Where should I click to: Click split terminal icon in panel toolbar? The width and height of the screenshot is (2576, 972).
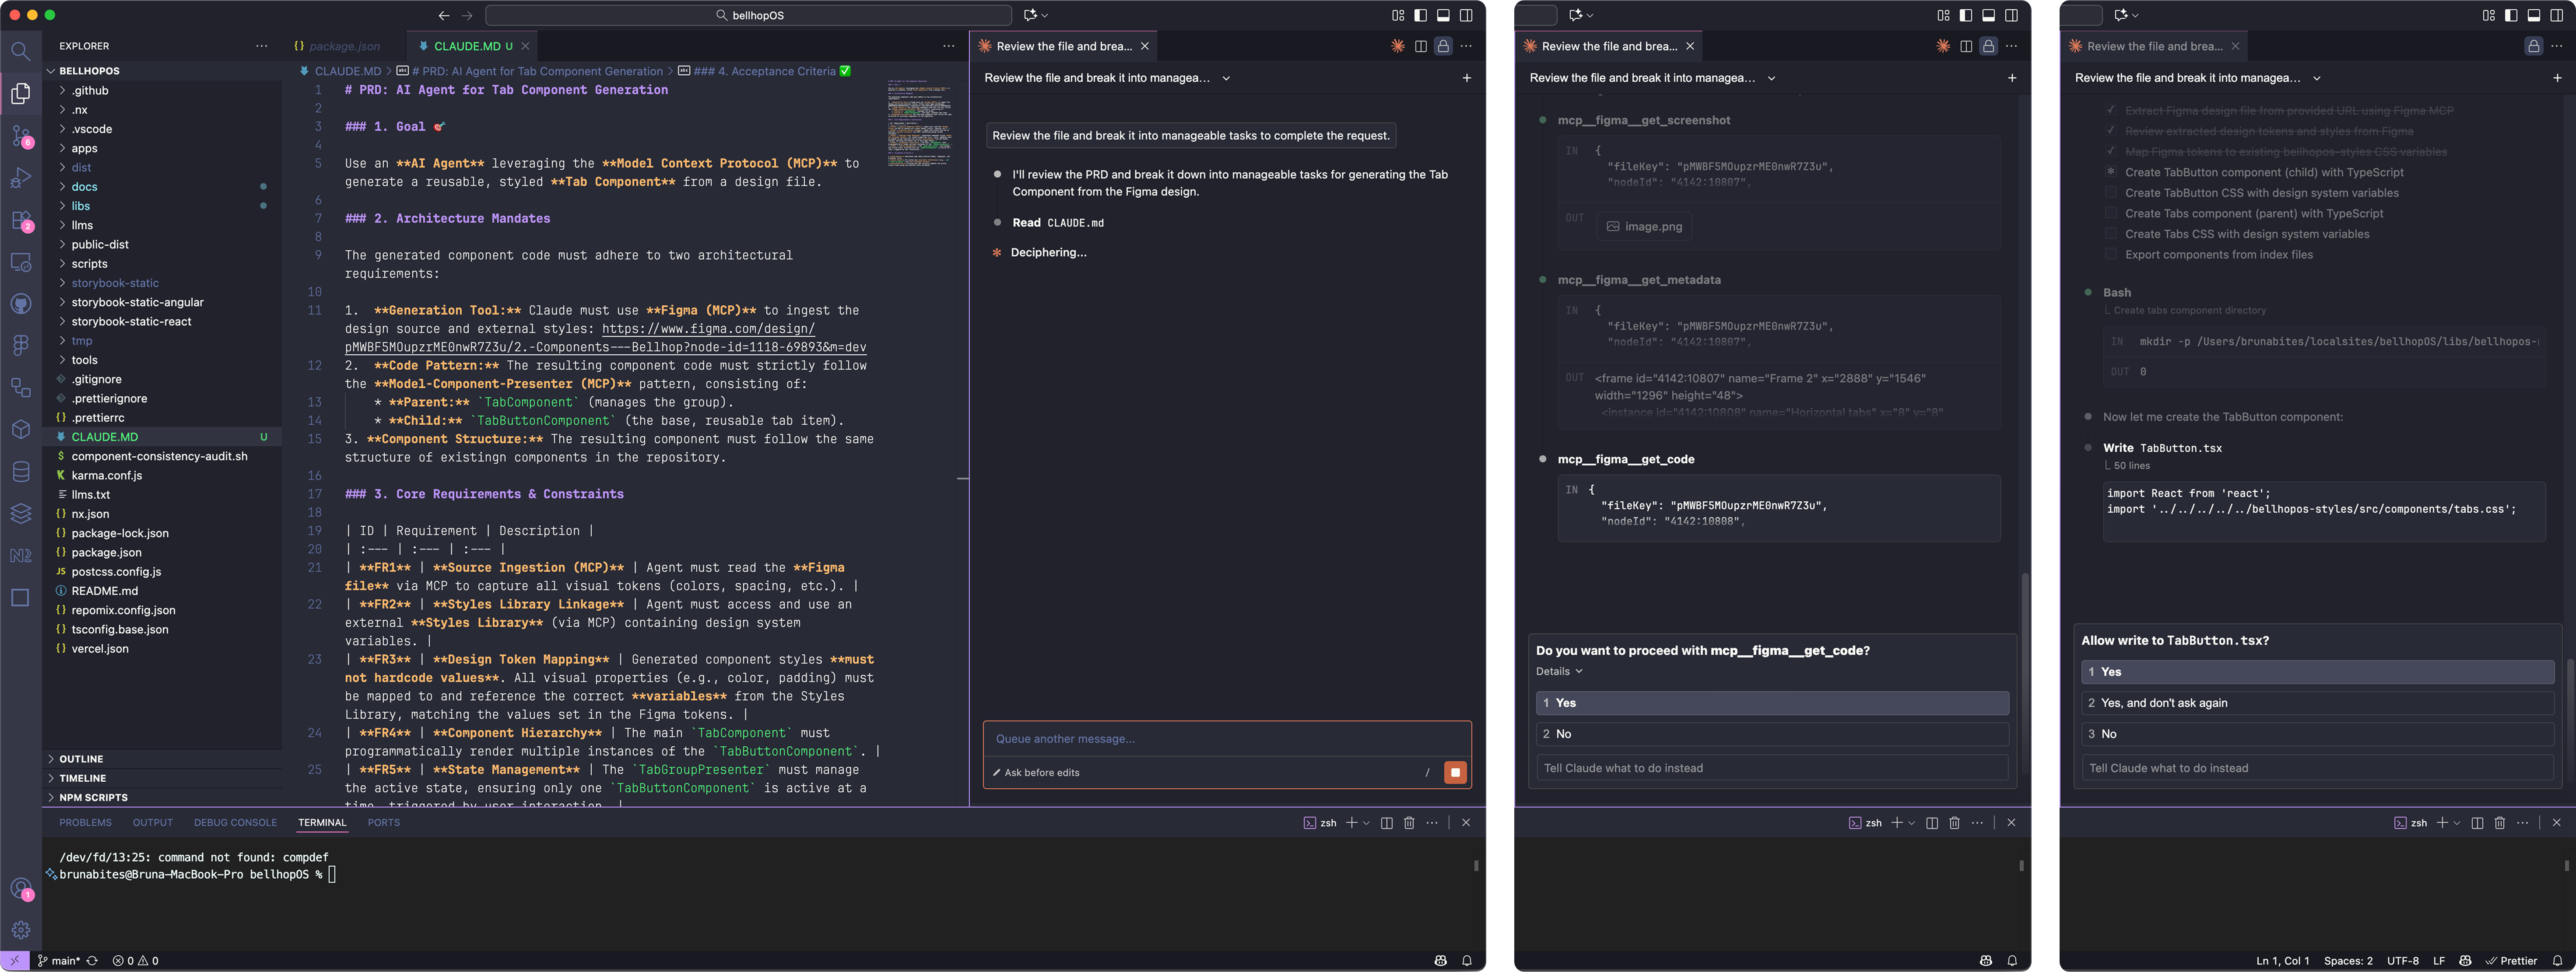click(x=1386, y=823)
